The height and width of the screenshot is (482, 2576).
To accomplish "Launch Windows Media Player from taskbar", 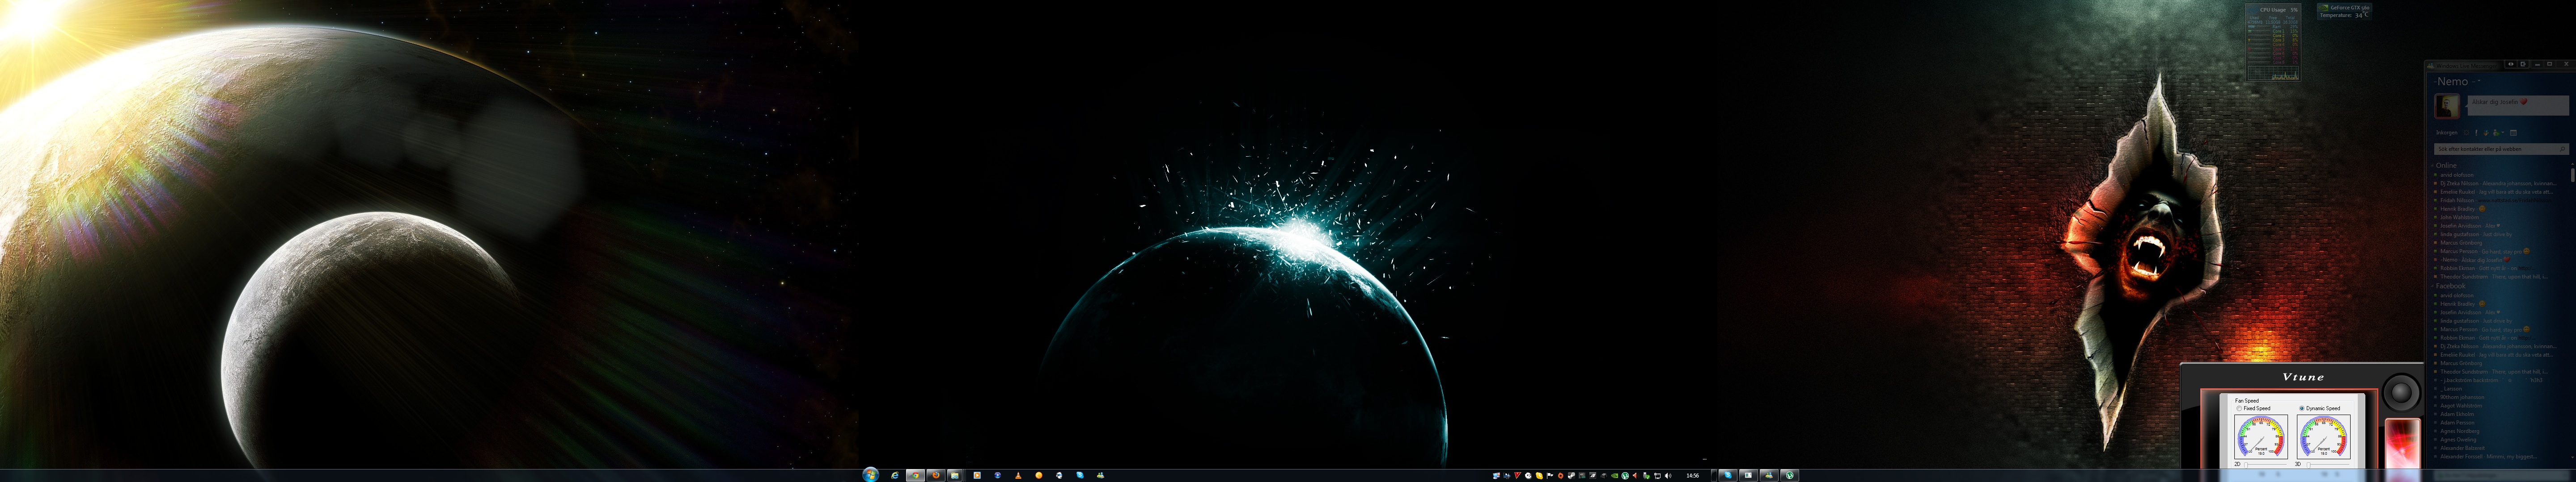I will (x=977, y=475).
